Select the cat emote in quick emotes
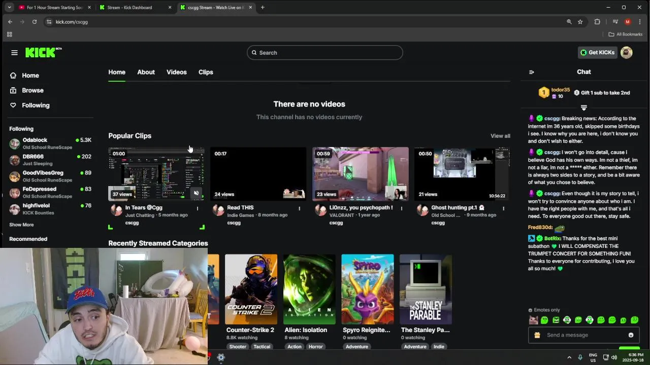 coord(533,320)
